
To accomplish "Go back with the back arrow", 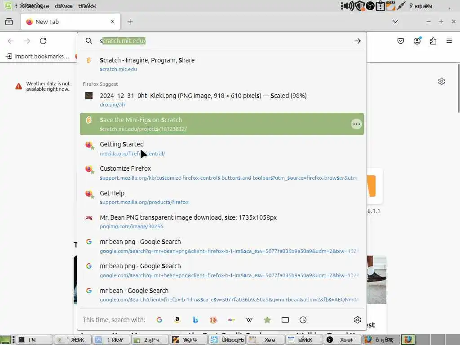I will pyautogui.click(x=11, y=41).
